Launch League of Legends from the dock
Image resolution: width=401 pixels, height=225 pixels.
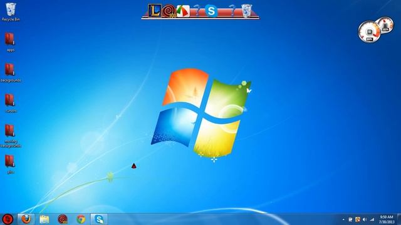click(x=155, y=11)
